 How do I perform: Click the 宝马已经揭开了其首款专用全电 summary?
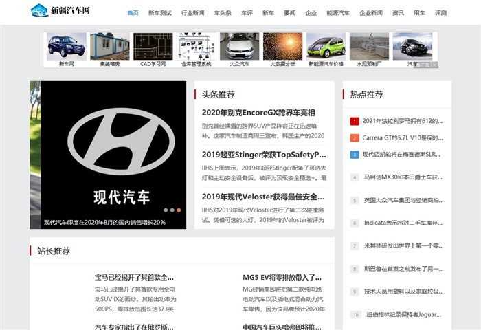(135, 299)
